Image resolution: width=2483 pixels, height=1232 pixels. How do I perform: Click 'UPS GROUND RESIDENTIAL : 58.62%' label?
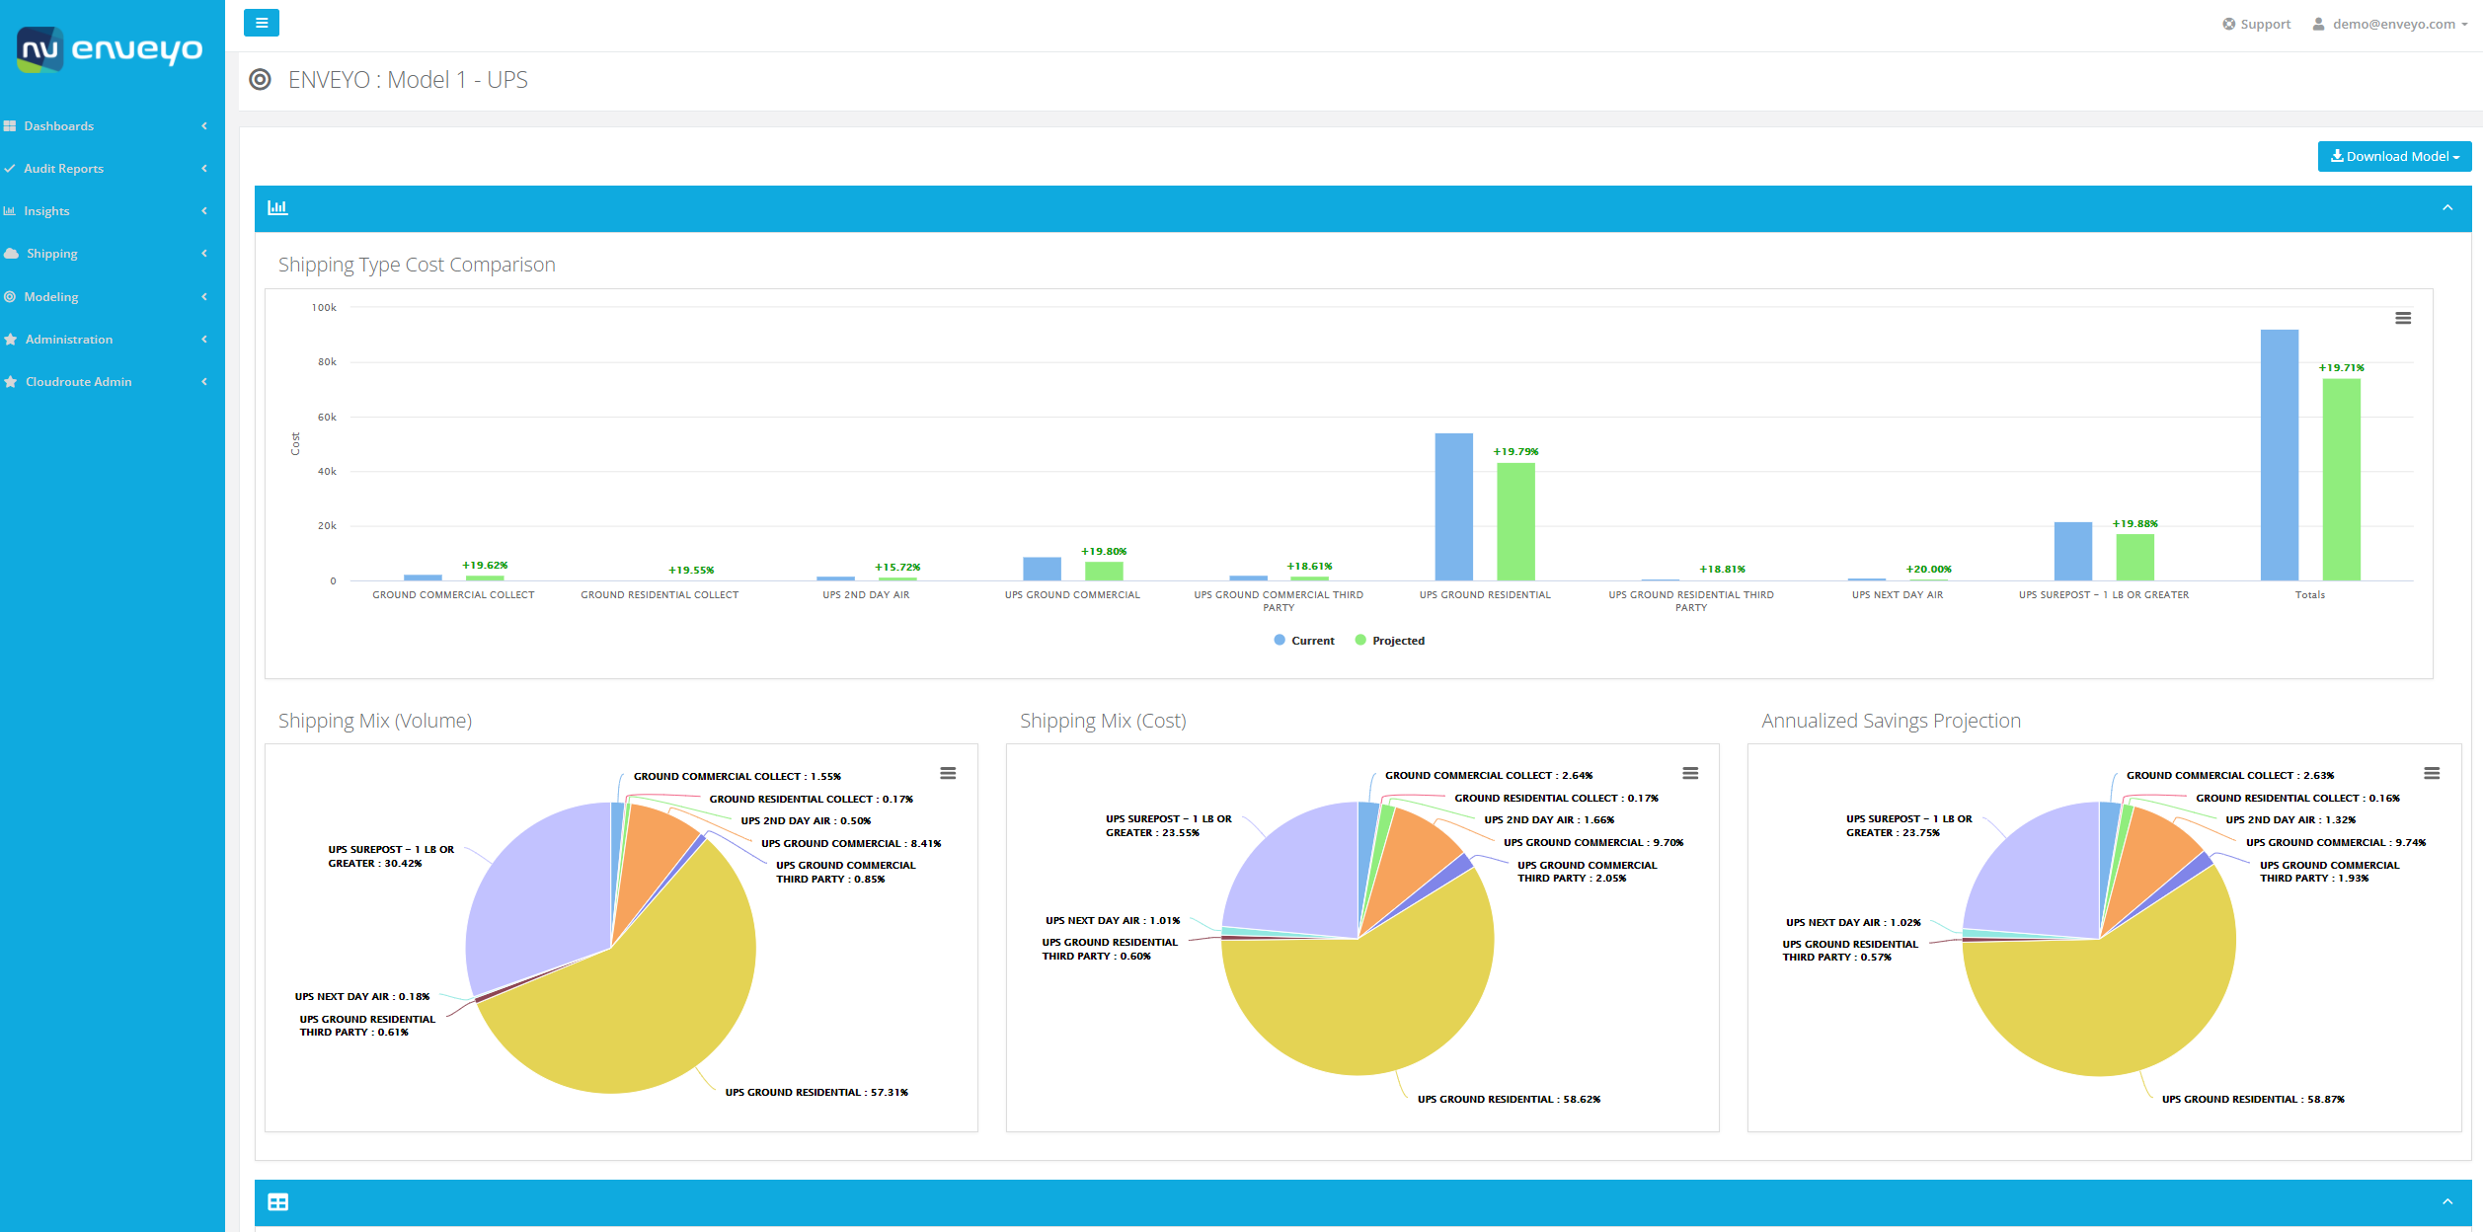point(1509,1099)
